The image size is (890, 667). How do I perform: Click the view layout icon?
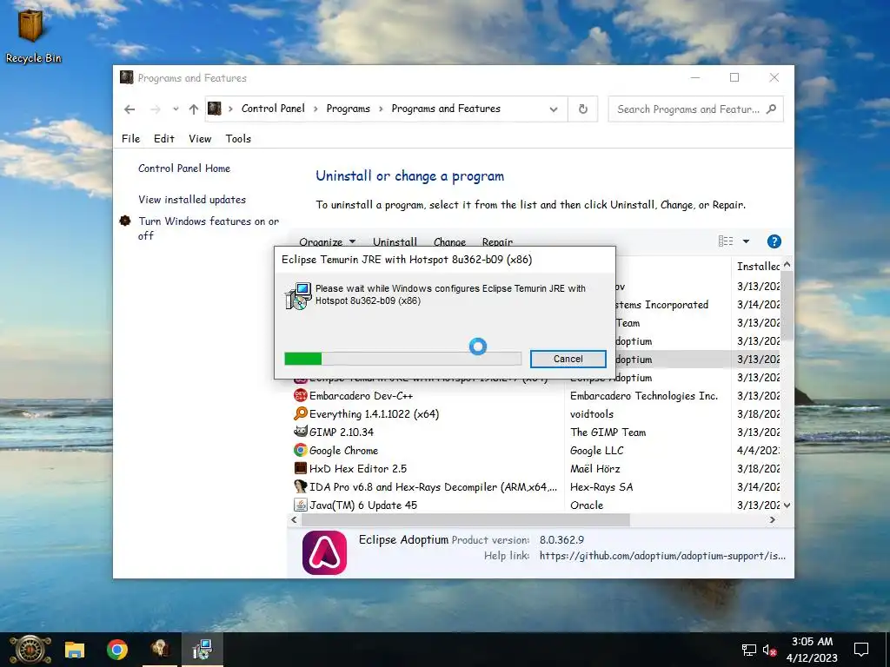(x=726, y=241)
